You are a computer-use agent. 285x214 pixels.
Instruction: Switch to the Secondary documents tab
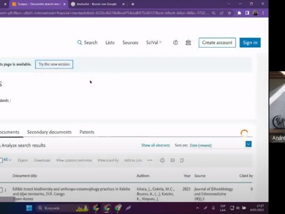49,132
